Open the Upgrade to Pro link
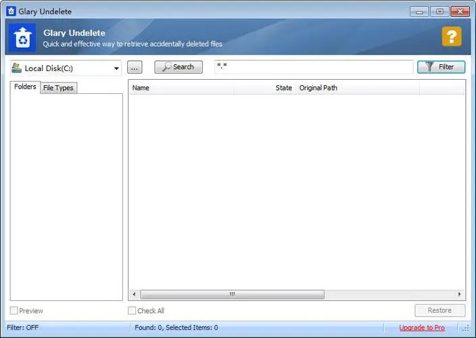The height and width of the screenshot is (338, 476). point(422,328)
